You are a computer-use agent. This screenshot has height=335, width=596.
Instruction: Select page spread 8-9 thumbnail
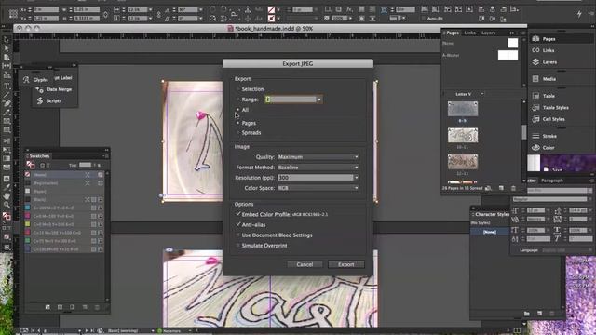click(x=463, y=109)
